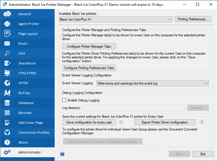218x161 pixels.
Task: Click Configure Printer Manager Tabs button
Action: pyautogui.click(x=89, y=46)
